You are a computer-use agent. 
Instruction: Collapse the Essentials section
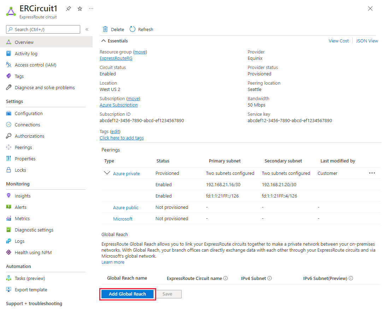point(104,41)
